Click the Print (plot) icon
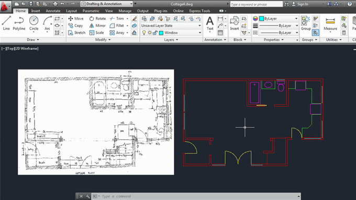Screen dimensions: 356x200 (x=55, y=4)
